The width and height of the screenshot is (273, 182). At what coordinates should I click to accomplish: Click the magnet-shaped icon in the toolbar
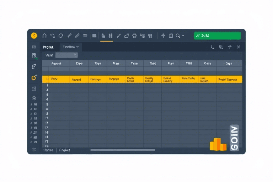[x=44, y=36]
